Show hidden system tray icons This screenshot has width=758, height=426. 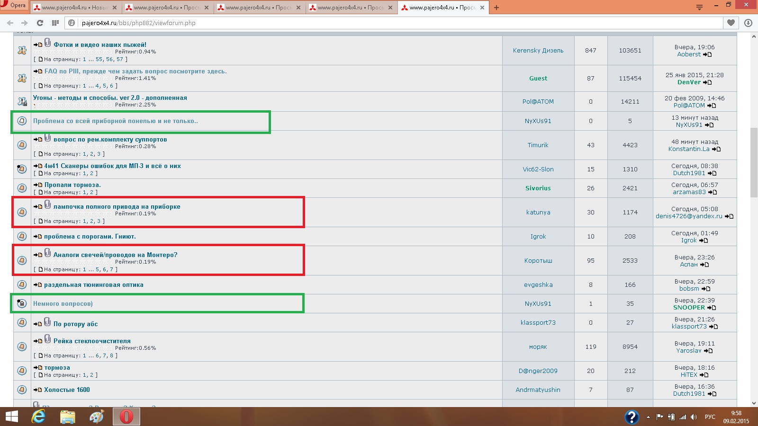click(648, 417)
